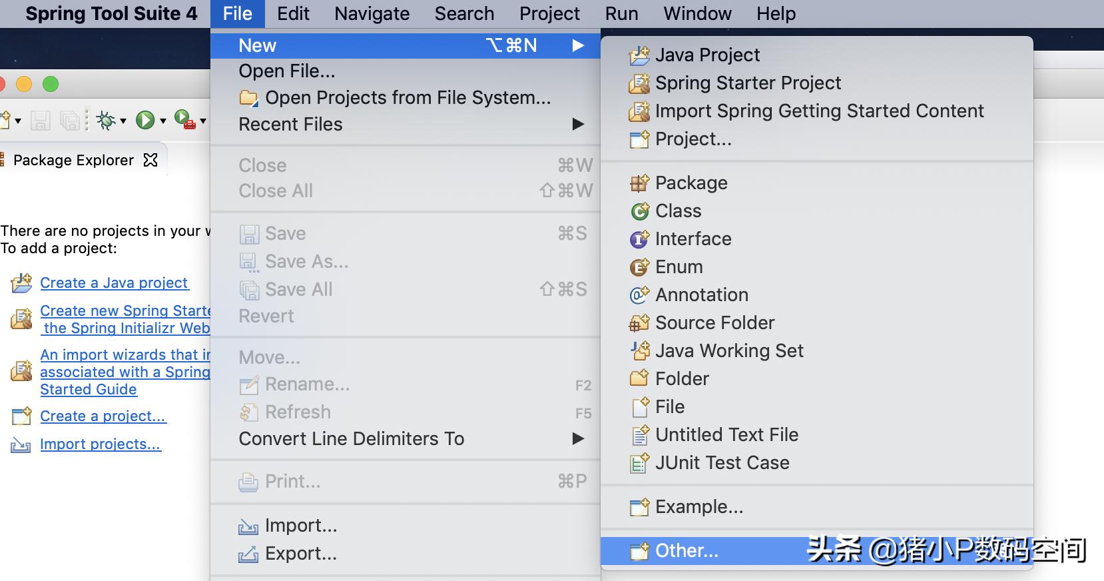Image resolution: width=1104 pixels, height=581 pixels.
Task: Open the Debug dropdown arrow in toolbar
Action: (123, 121)
